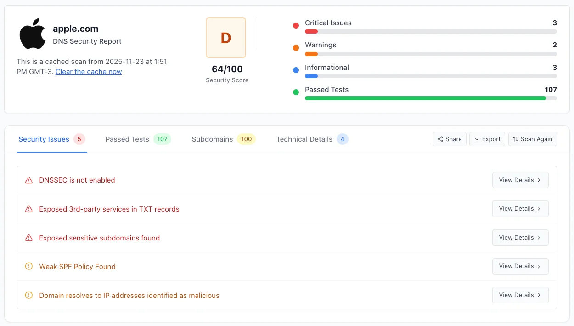Click the Warnings progress bar
Viewport: 574px width, 326px height.
pos(431,54)
